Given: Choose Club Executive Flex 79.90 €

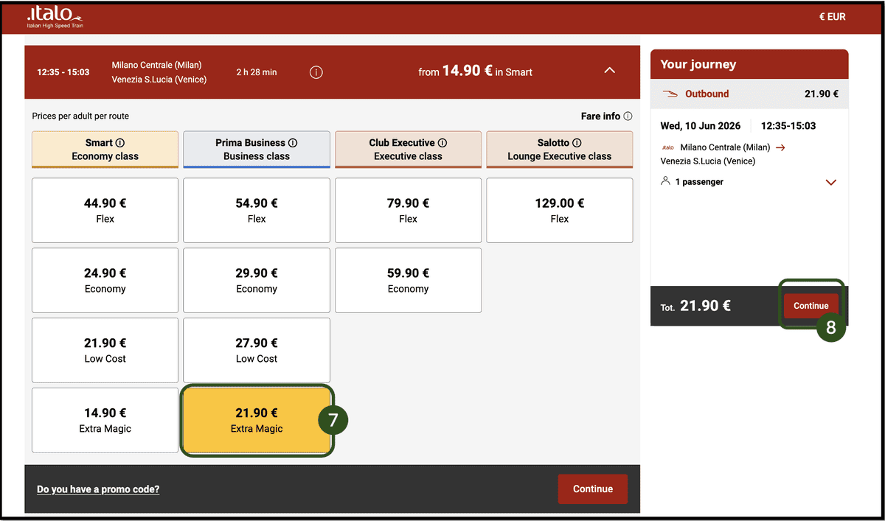Looking at the screenshot, I should pos(408,210).
